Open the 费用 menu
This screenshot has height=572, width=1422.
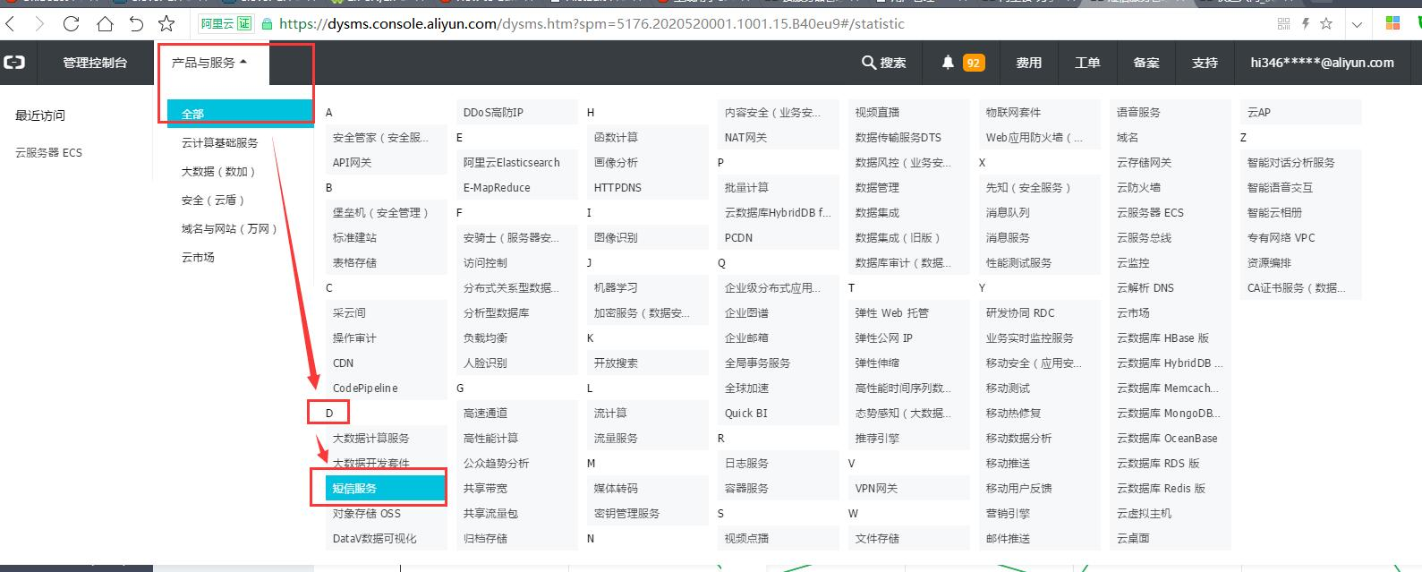point(1029,63)
